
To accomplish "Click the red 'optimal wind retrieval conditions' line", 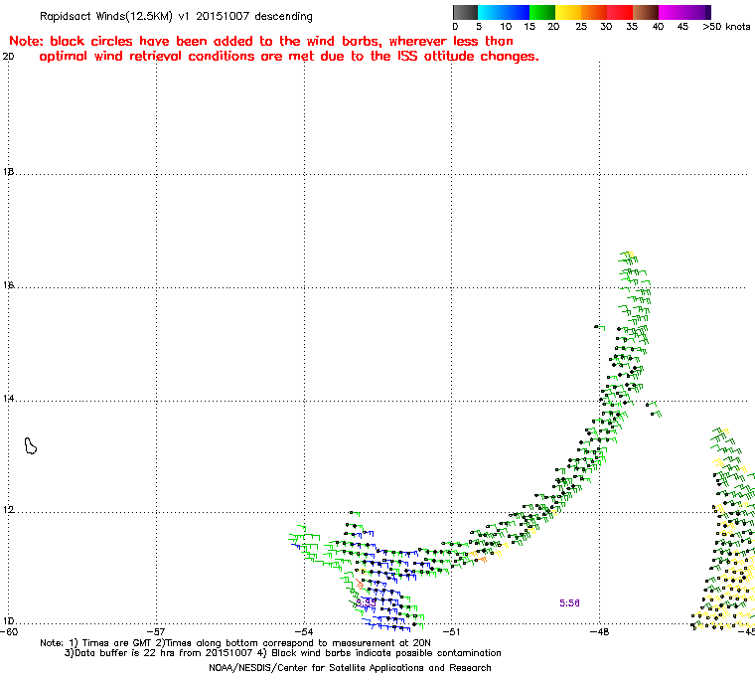I will click(289, 57).
